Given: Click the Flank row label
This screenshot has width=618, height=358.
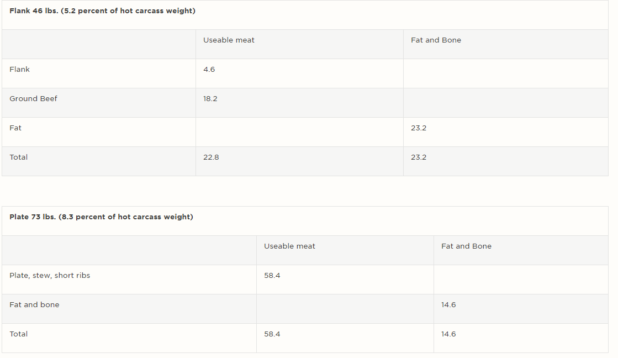Looking at the screenshot, I should tap(19, 70).
